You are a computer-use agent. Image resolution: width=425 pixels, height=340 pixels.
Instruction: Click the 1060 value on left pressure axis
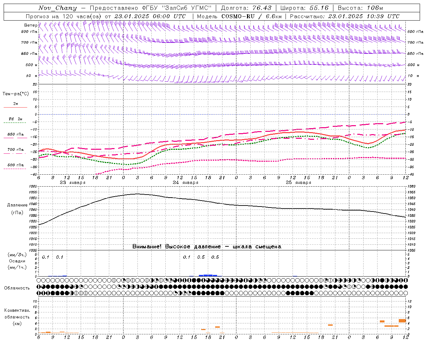click(x=34, y=186)
